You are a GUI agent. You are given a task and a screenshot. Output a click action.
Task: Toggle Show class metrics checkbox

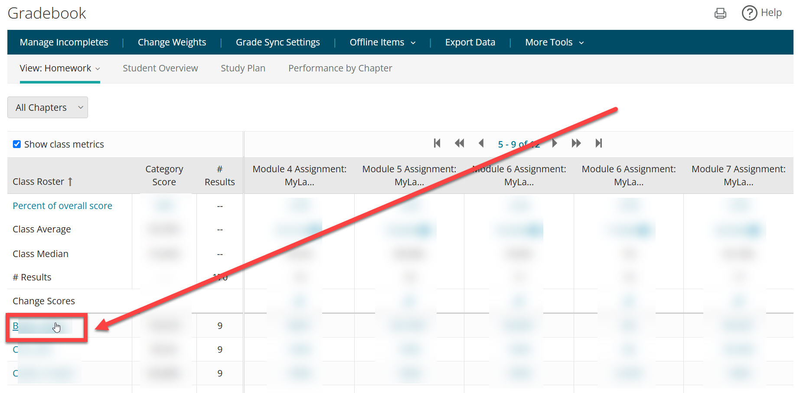click(17, 144)
